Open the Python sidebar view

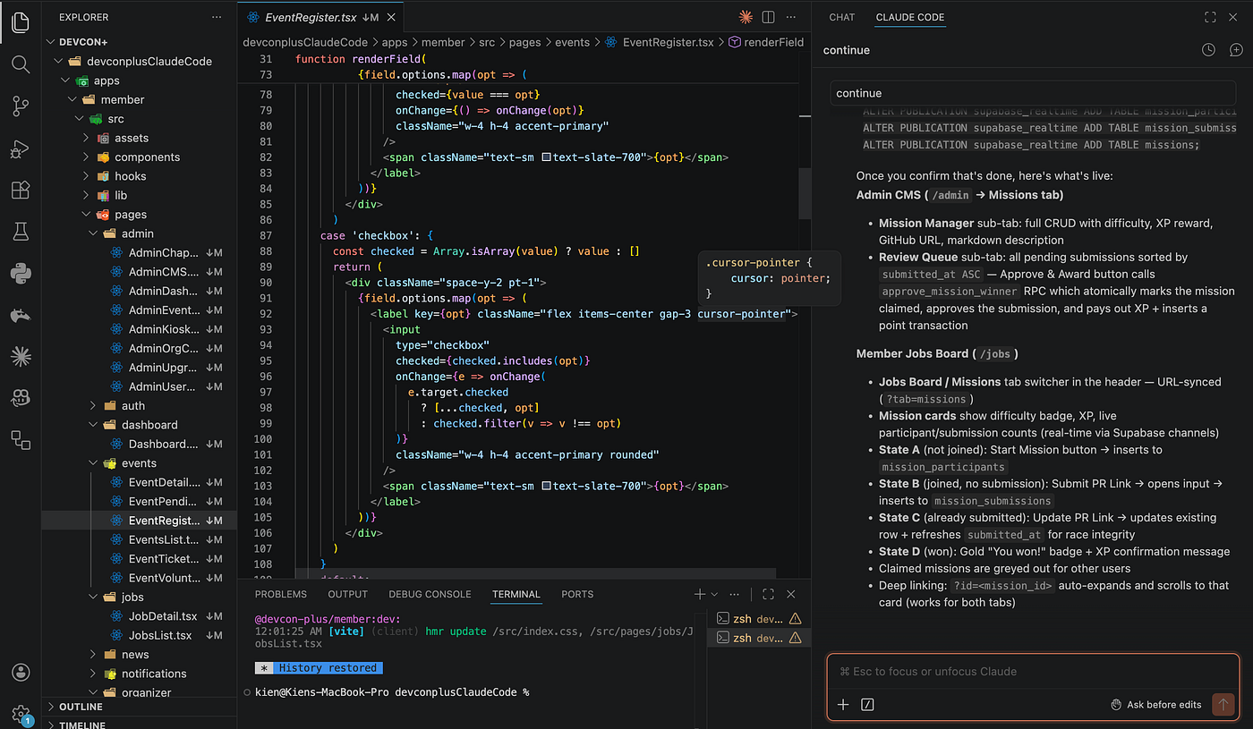click(21, 273)
